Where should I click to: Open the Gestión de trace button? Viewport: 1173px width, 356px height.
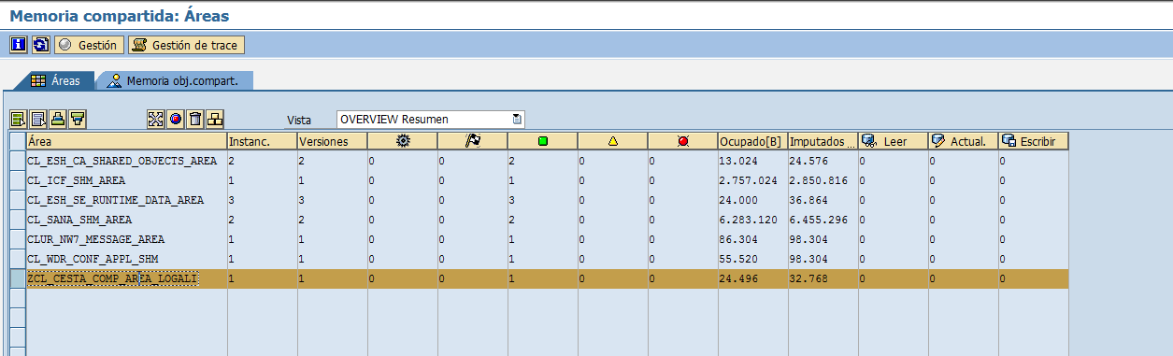pos(186,45)
